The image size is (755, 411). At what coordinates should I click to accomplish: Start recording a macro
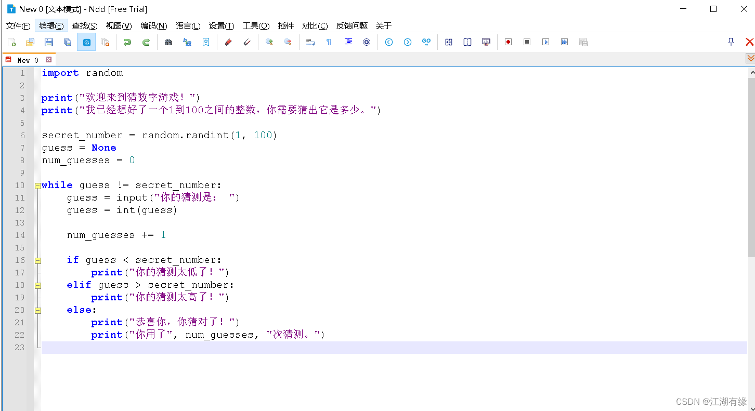[508, 42]
